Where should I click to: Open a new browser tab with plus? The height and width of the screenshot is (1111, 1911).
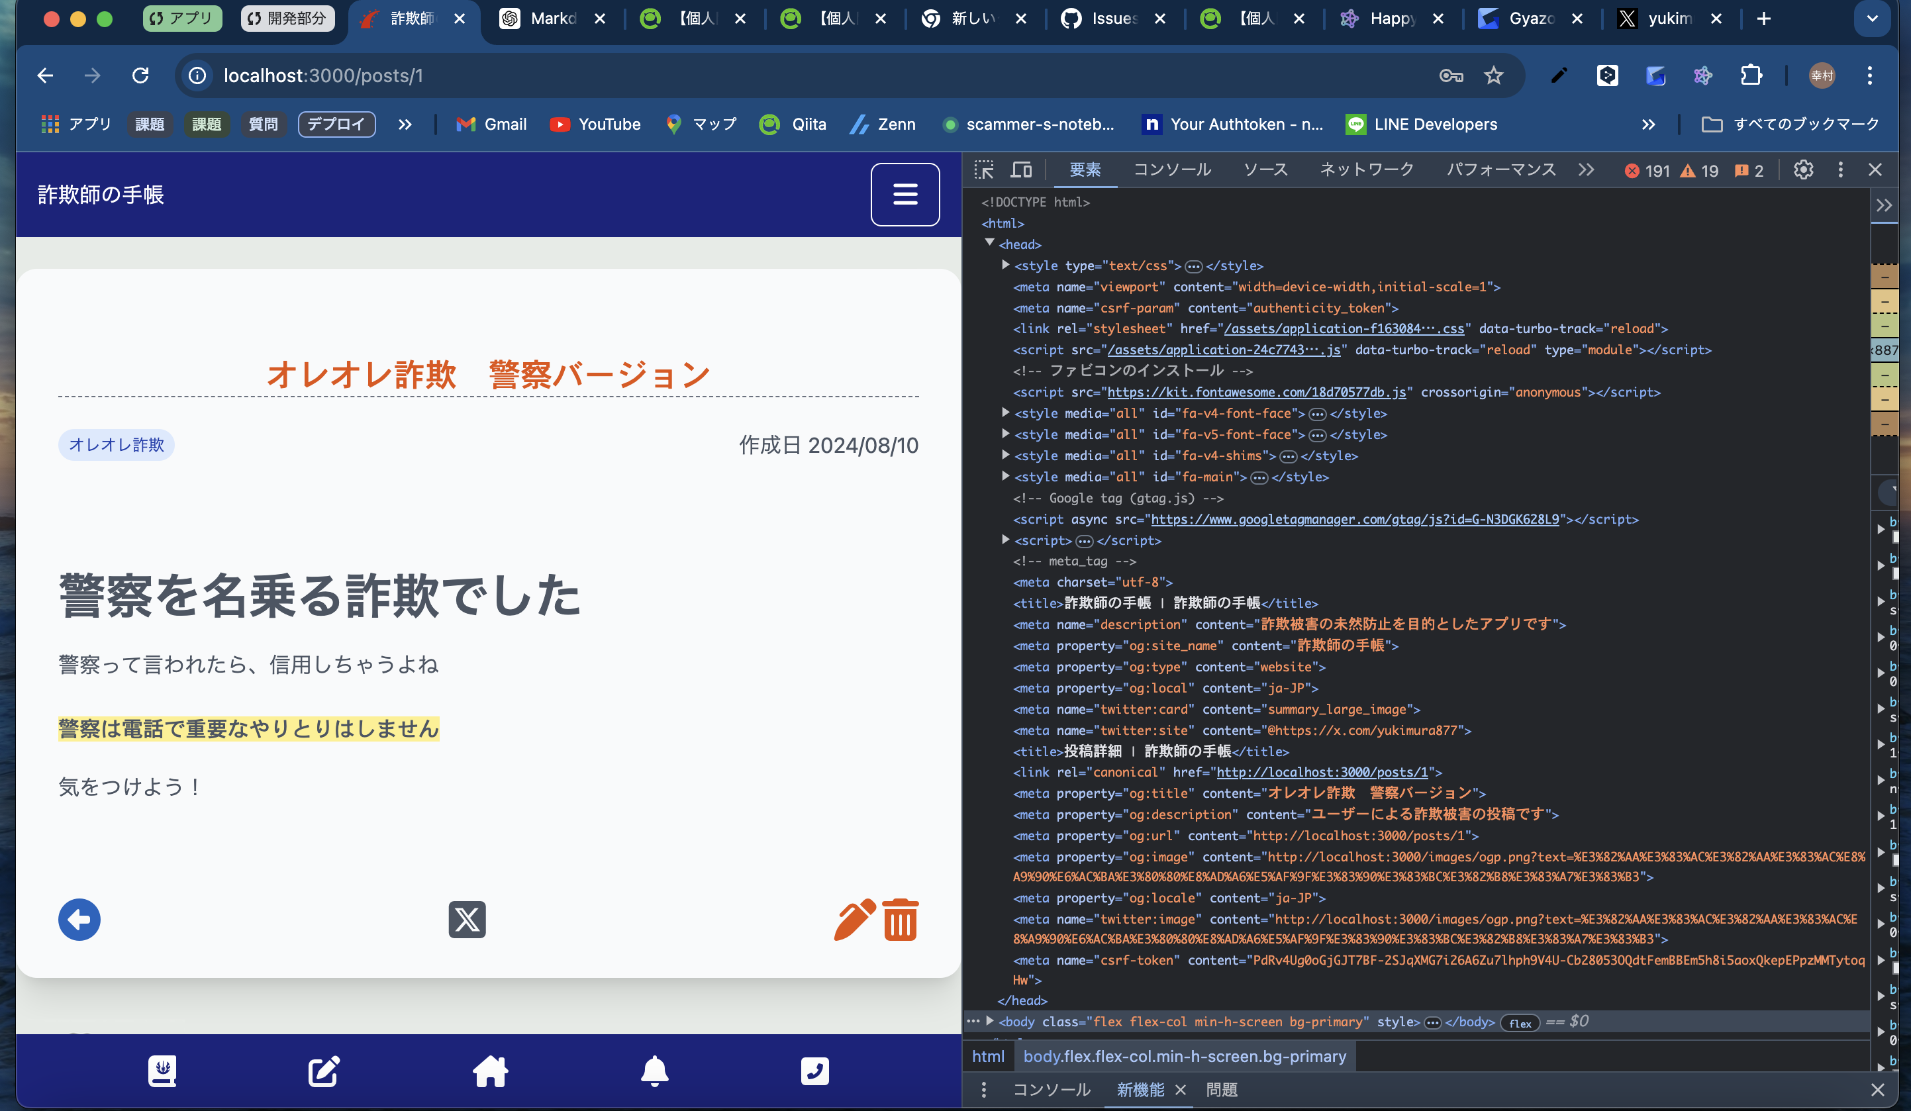pos(1764,19)
